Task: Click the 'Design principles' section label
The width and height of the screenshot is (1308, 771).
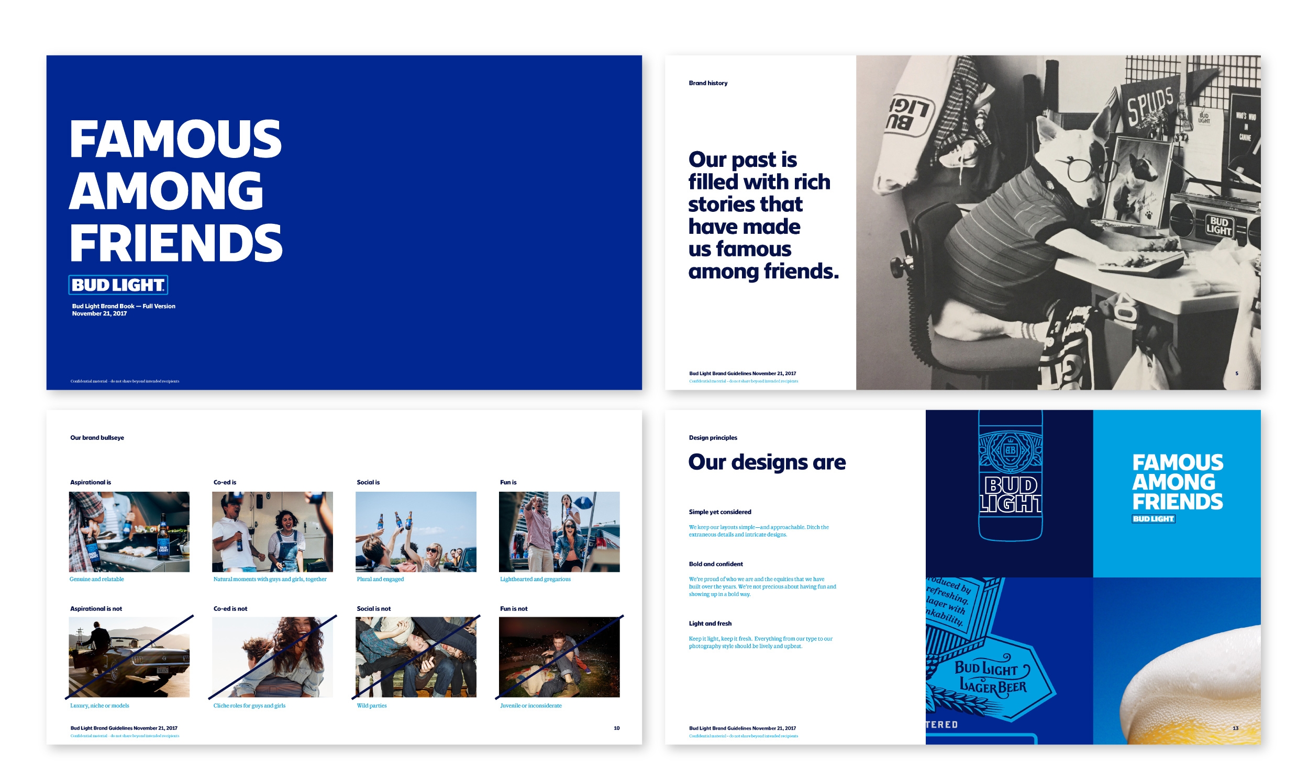Action: [x=713, y=437]
